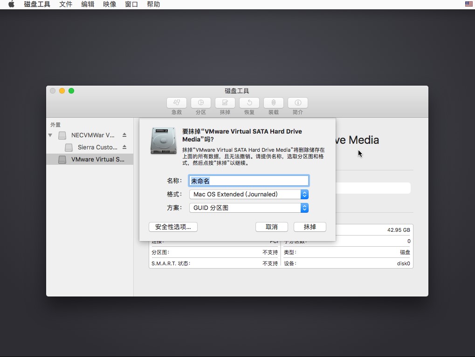The width and height of the screenshot is (475, 357).
Task: Click the 简介 info toolbar icon
Action: [298, 103]
